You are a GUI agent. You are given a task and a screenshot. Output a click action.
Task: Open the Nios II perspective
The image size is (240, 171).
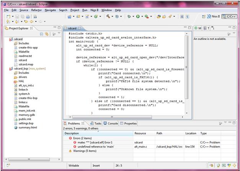click(213, 17)
